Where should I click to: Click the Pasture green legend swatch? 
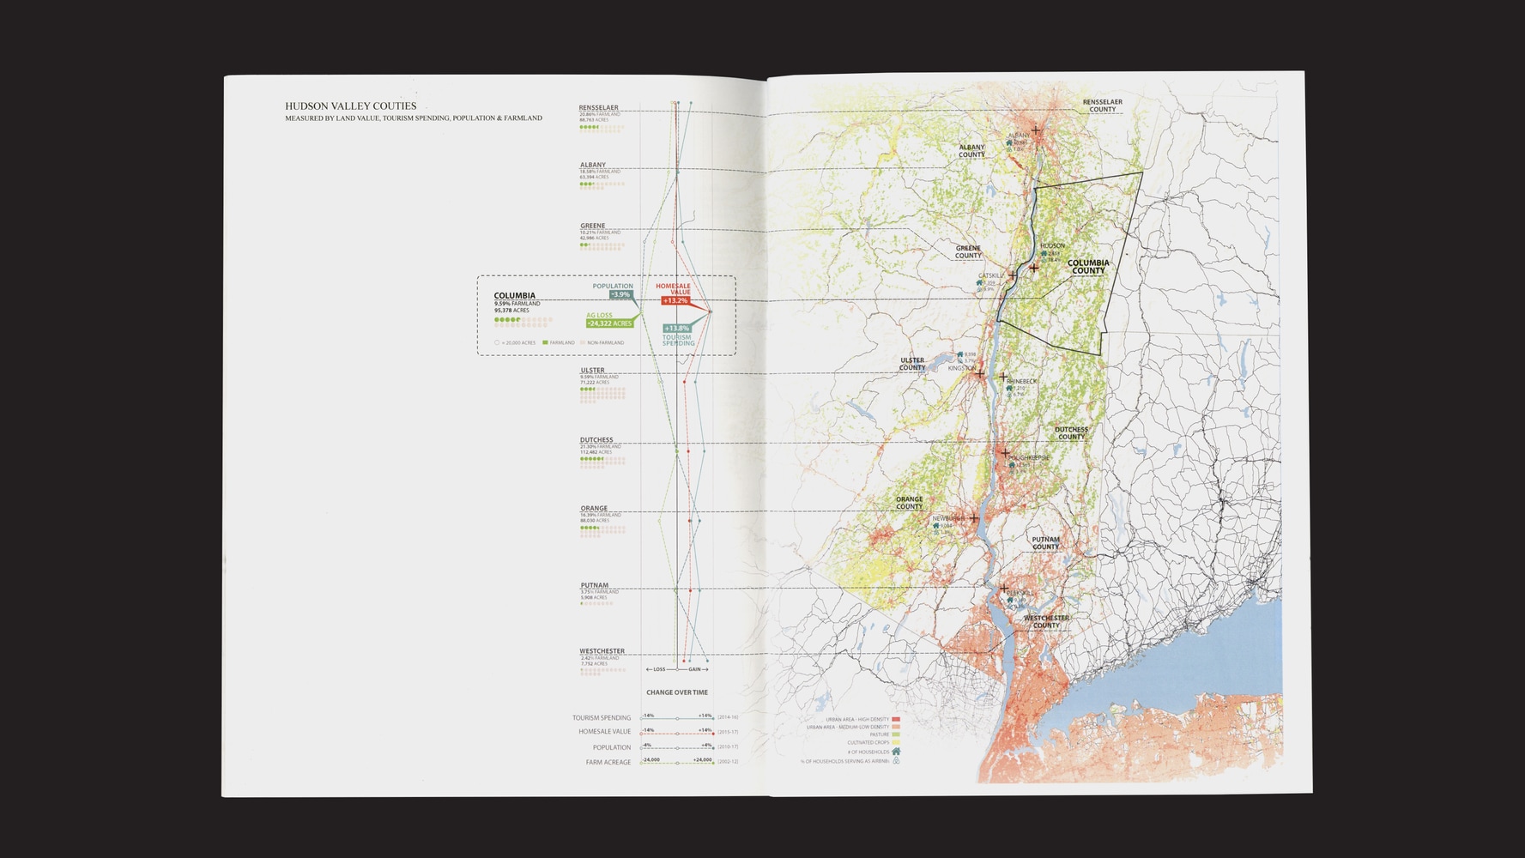pyautogui.click(x=896, y=734)
